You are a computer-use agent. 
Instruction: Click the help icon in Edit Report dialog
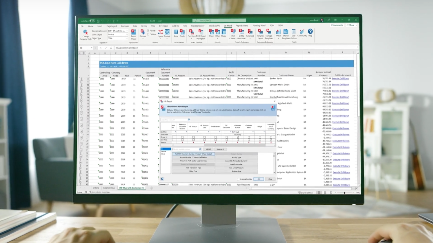pos(162,179)
